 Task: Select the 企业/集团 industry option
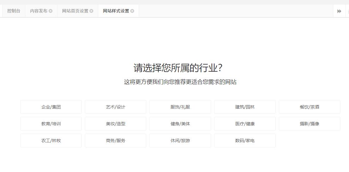pos(51,107)
